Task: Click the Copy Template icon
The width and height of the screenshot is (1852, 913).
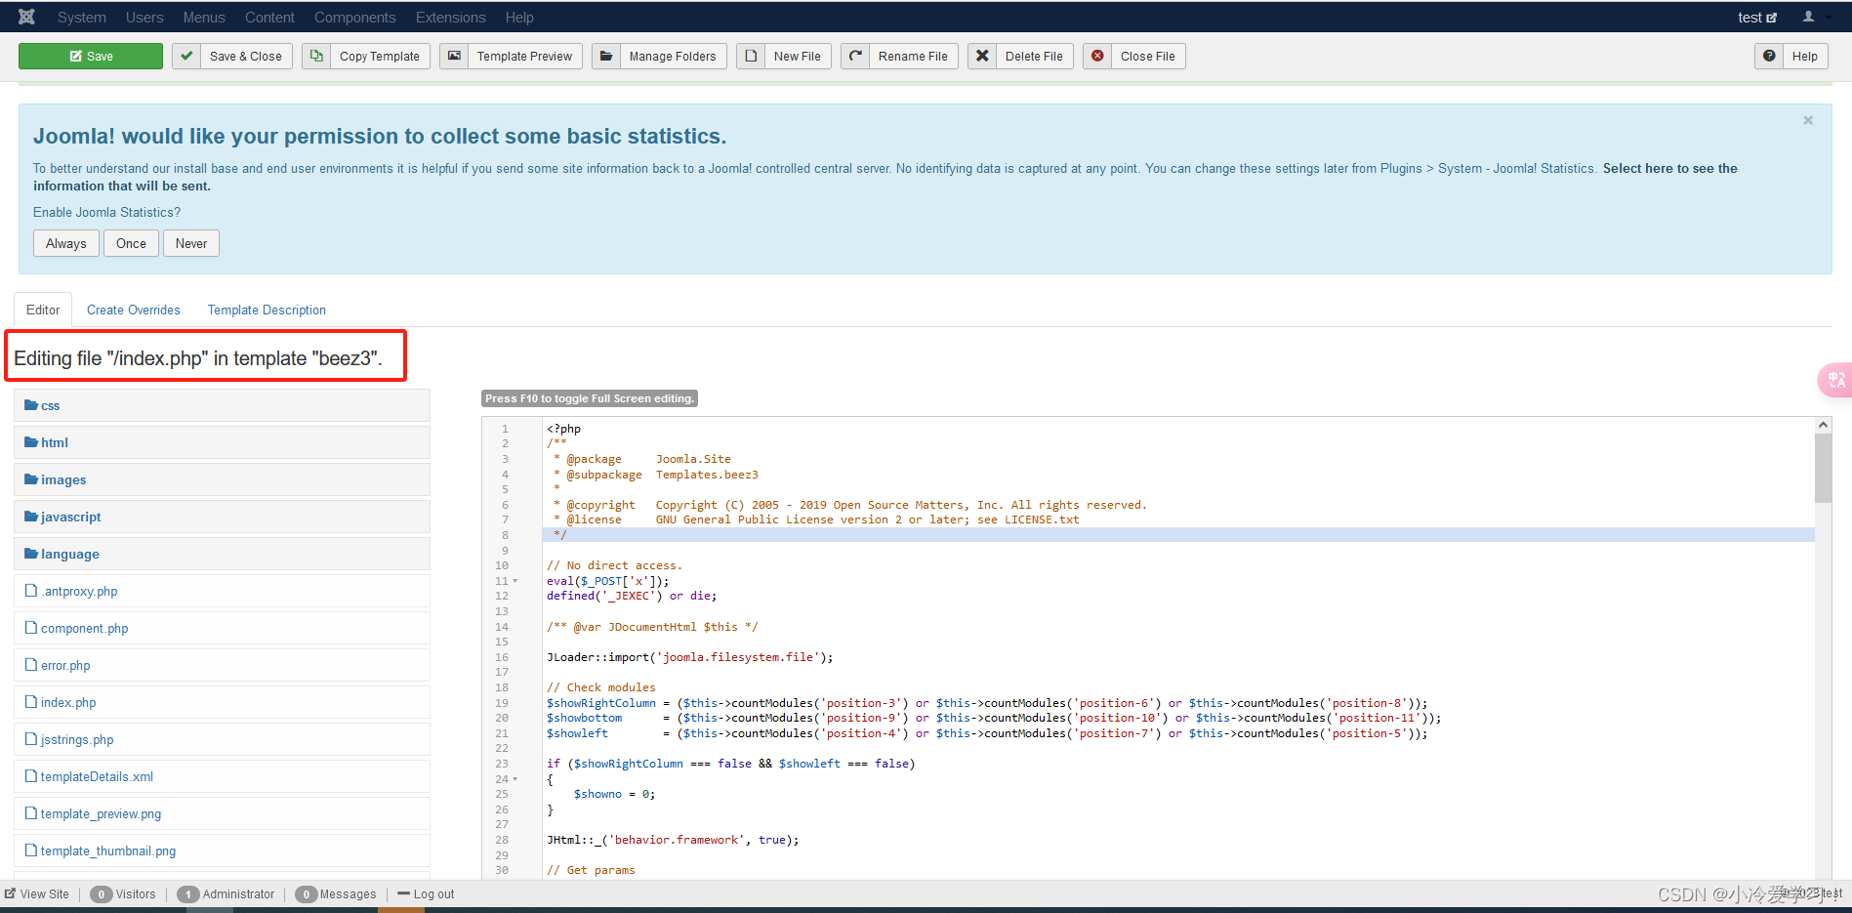Action: (316, 56)
